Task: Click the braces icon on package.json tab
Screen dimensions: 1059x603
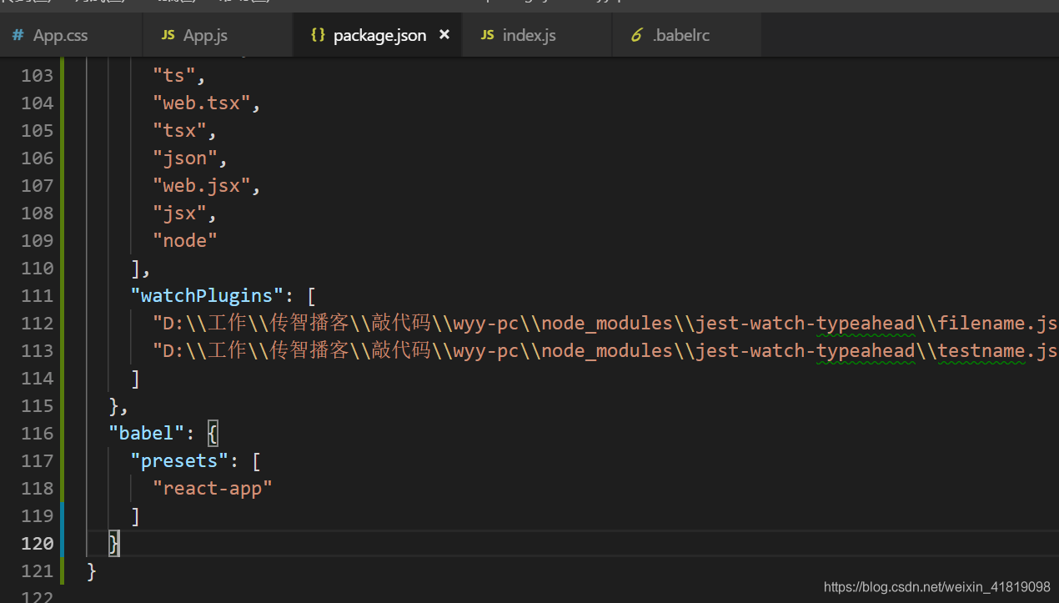Action: tap(318, 35)
